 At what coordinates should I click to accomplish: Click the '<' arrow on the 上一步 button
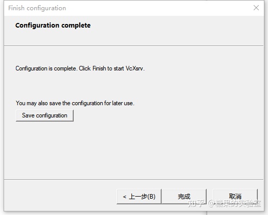[x=125, y=197]
